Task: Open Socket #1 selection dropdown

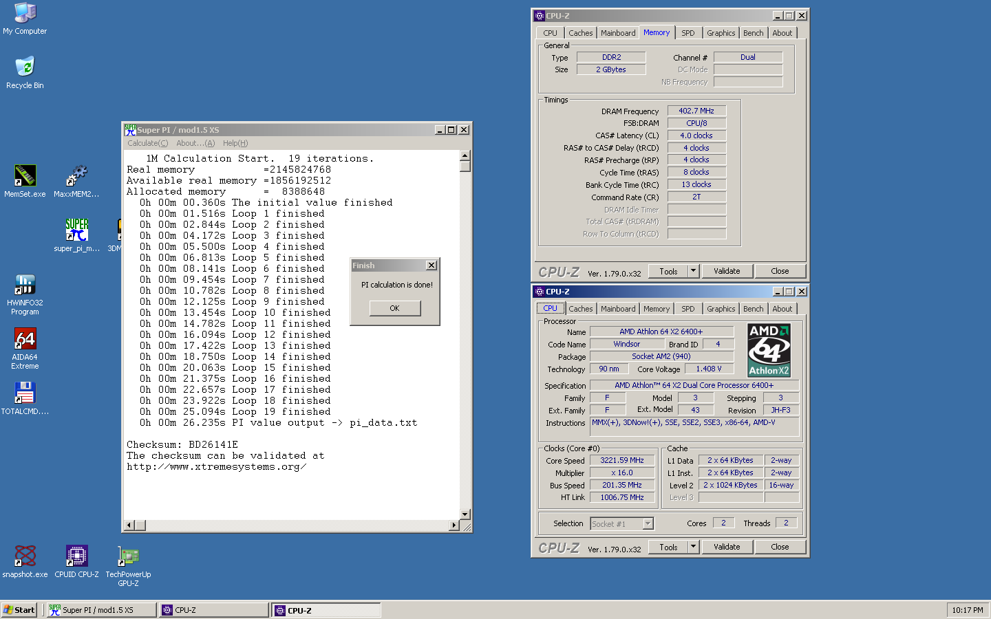Action: (621, 524)
